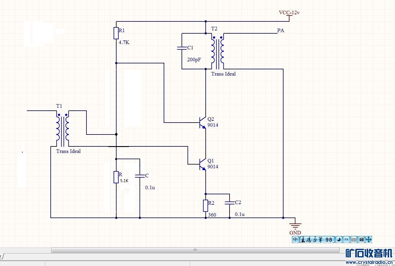
Task: Click the R2 designator text
Action: tap(211, 203)
